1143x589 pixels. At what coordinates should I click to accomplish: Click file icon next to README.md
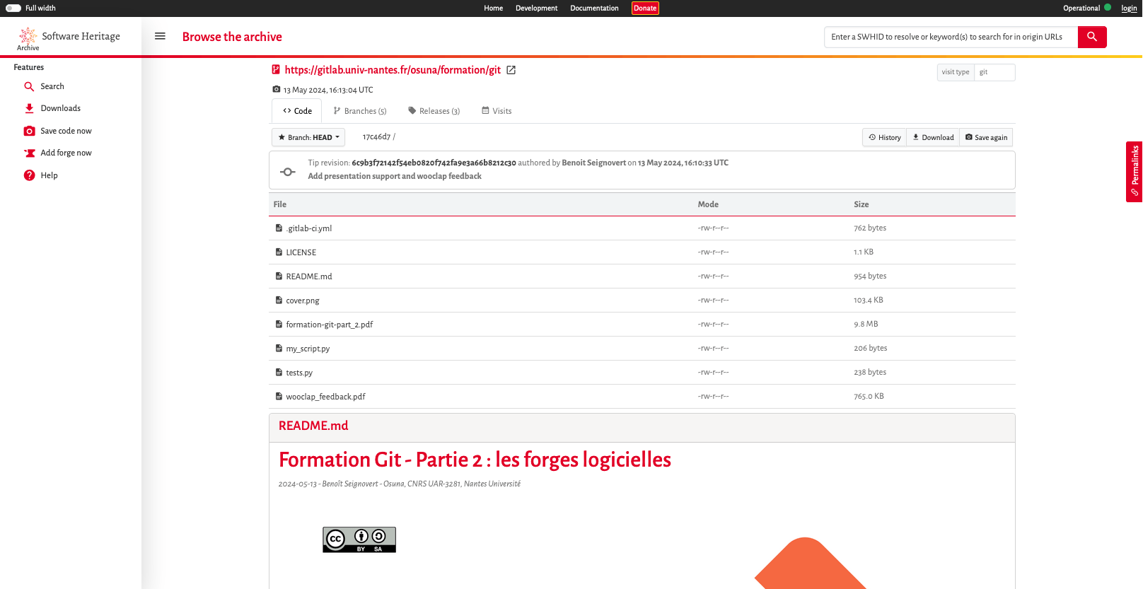tap(279, 276)
